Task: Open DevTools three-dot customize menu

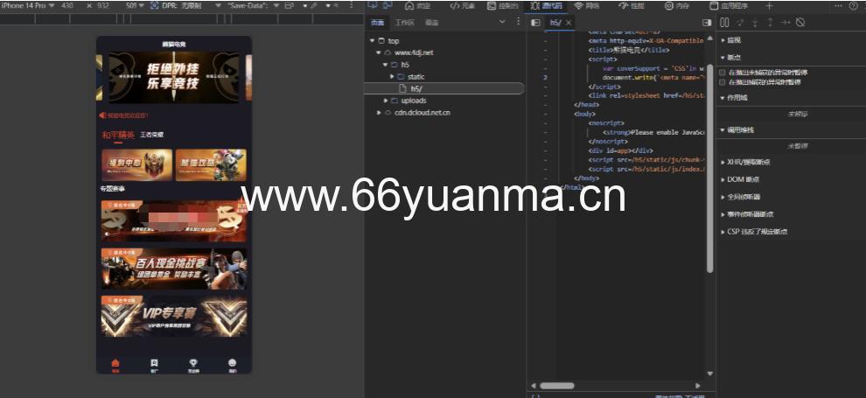Action: [838, 5]
